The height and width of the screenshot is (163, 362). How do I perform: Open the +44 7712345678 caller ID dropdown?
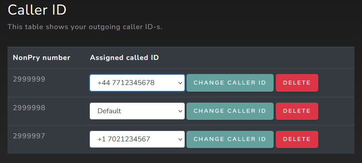[x=137, y=83]
